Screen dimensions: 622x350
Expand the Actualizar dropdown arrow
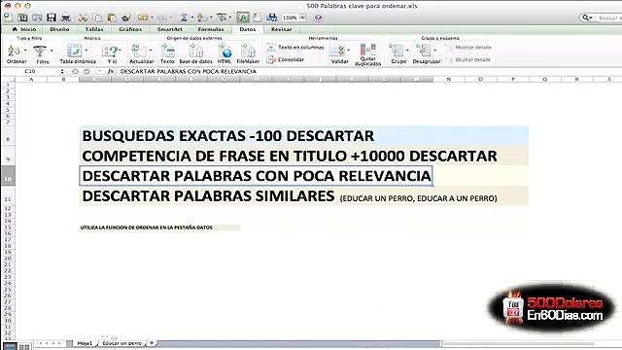pos(151,51)
